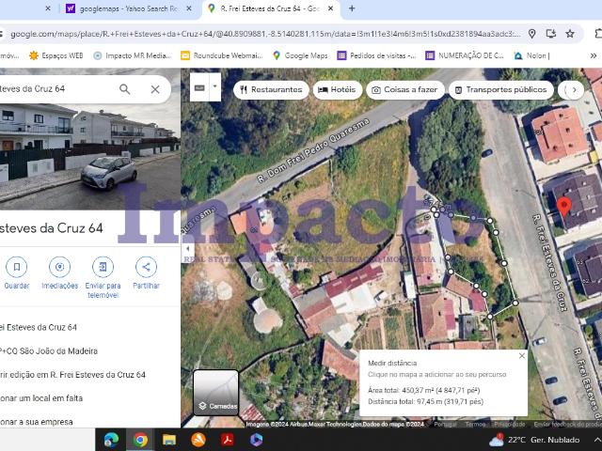Expand more bookmarks with chevrons
The height and width of the screenshot is (451, 602).
[594, 55]
